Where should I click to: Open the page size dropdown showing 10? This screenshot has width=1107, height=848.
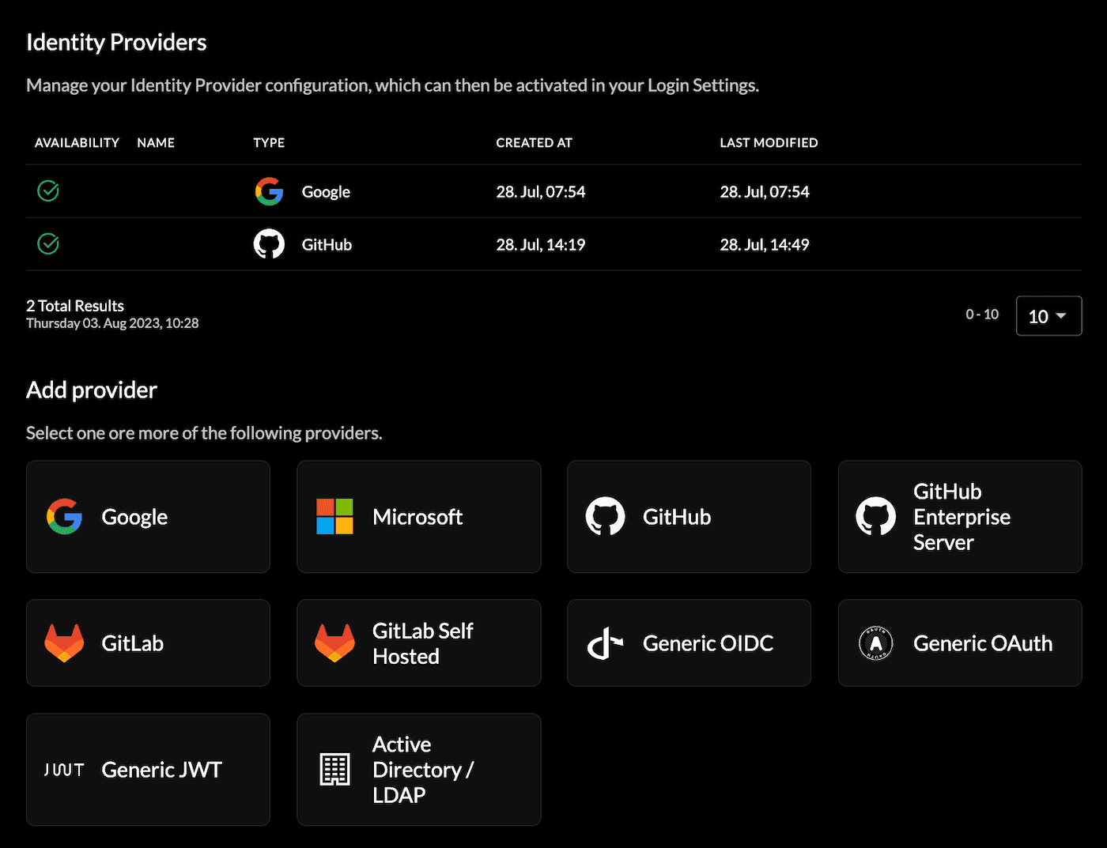coord(1048,316)
